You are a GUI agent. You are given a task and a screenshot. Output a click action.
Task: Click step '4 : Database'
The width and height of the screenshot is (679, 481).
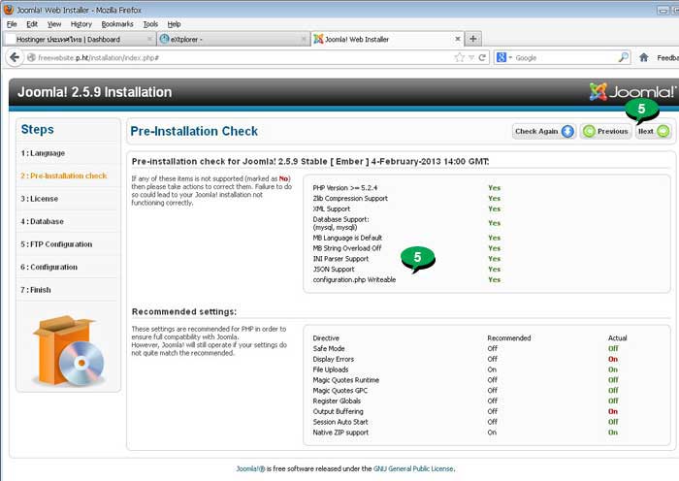click(42, 222)
